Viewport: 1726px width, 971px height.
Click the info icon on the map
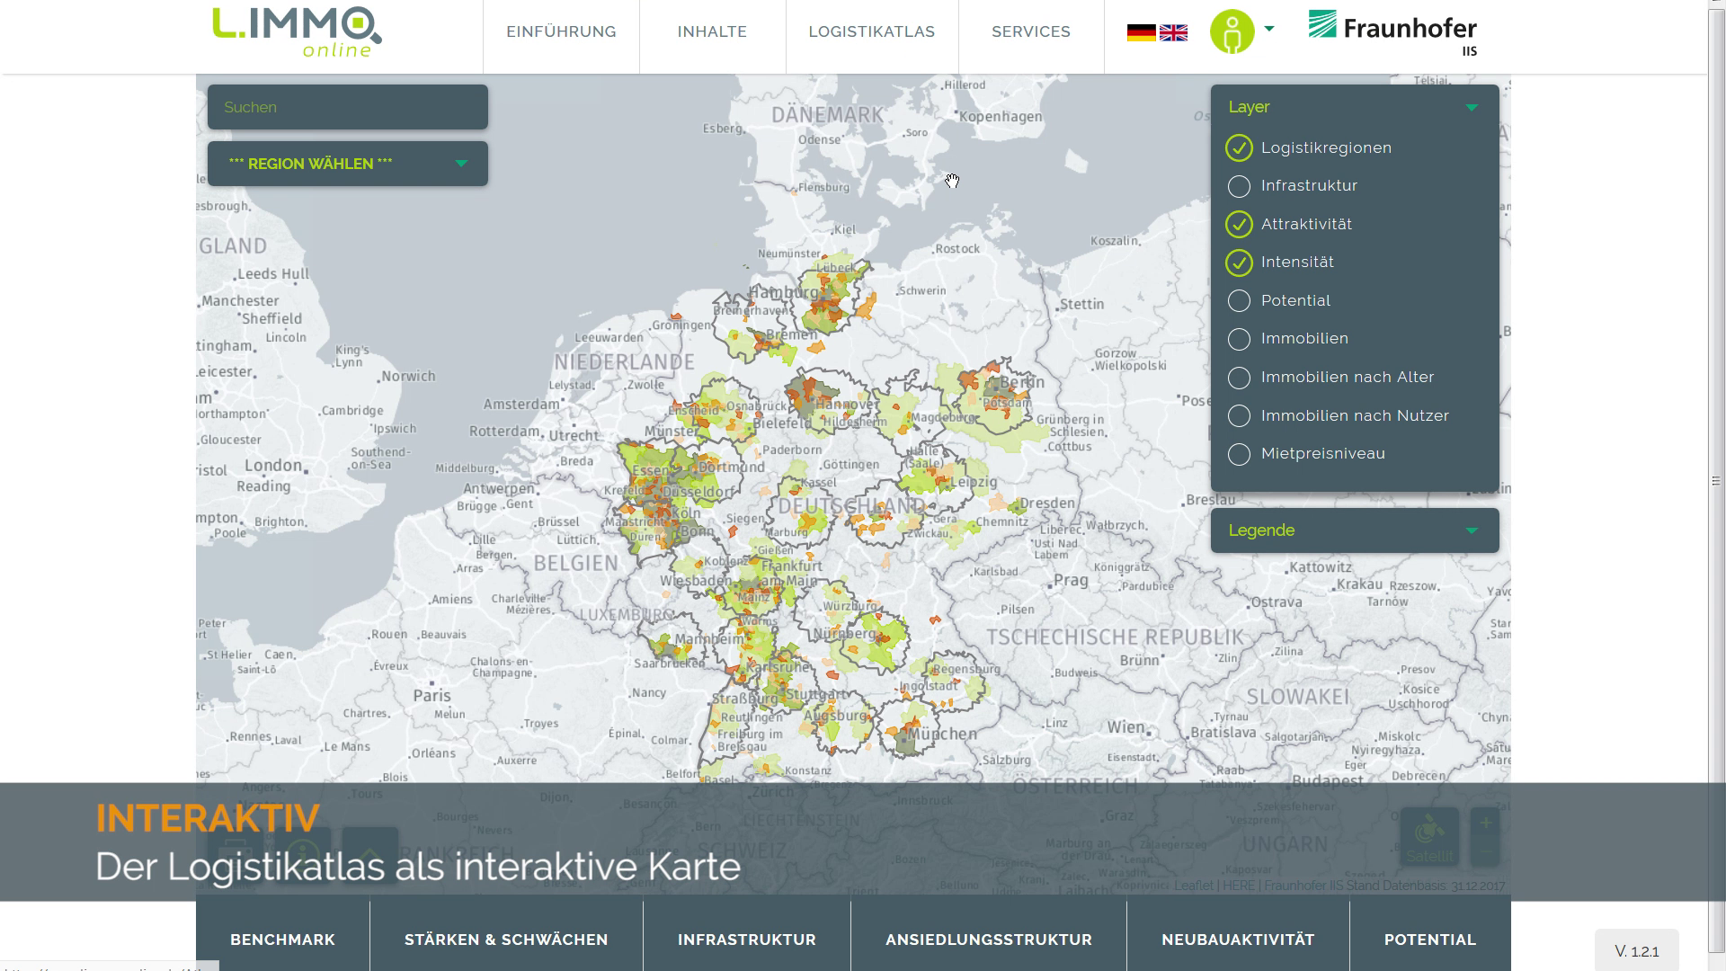[x=303, y=854]
